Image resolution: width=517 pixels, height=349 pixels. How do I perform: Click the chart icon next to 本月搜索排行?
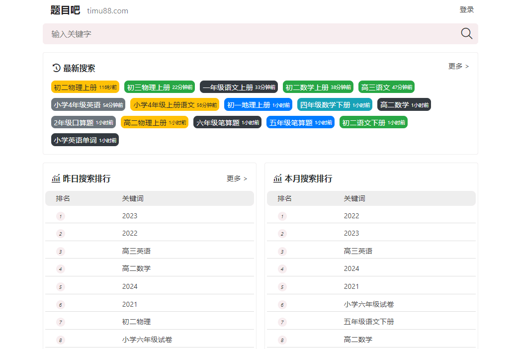point(278,178)
